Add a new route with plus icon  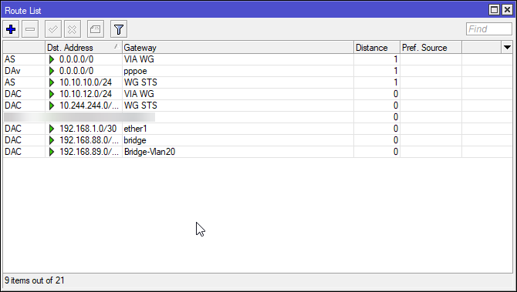point(11,29)
